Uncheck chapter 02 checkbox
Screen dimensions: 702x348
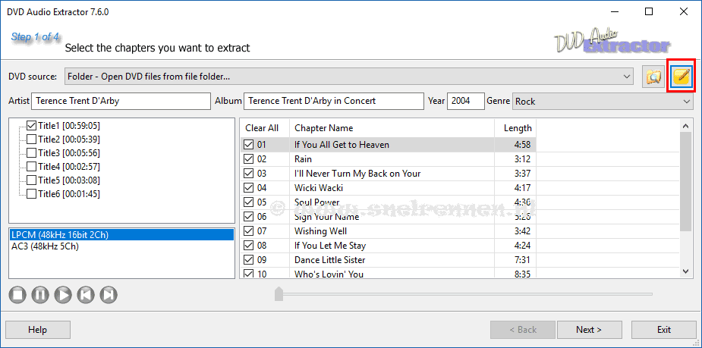click(248, 159)
